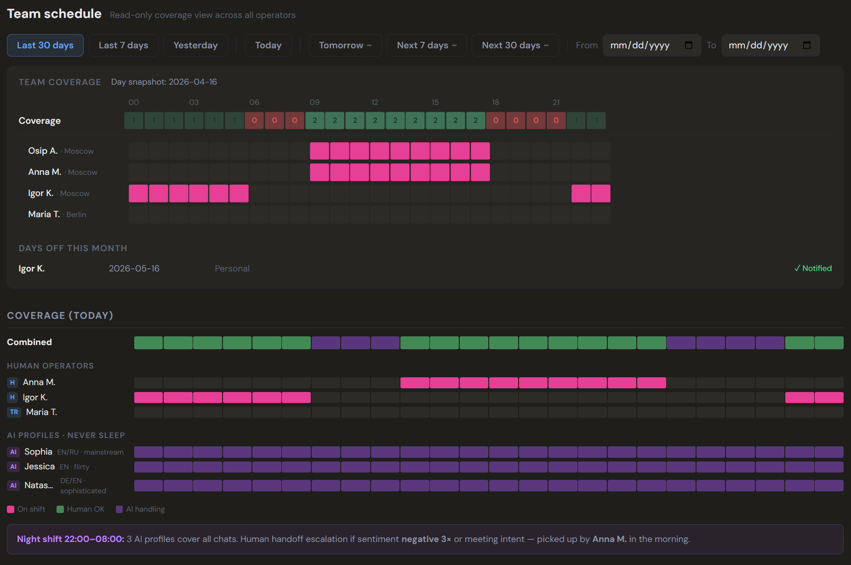Screen dimensions: 851x565
Task: Switch to the Last 7 days view
Action: click(x=124, y=45)
